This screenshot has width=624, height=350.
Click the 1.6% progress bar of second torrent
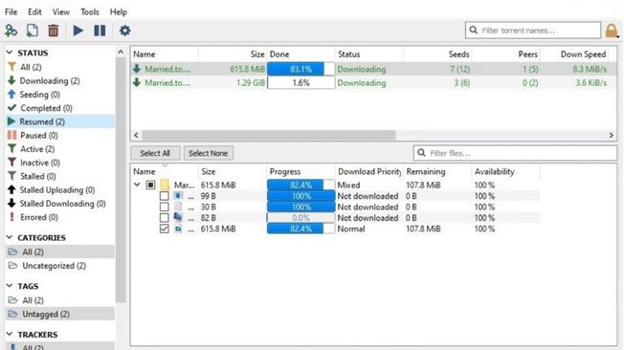301,83
